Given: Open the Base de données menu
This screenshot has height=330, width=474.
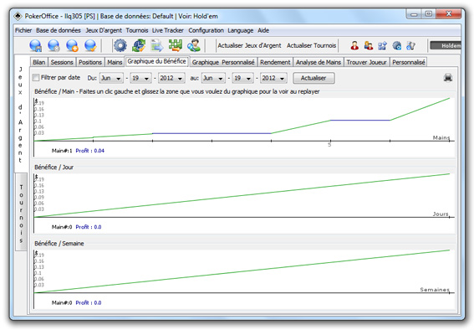Looking at the screenshot, I should (59, 30).
